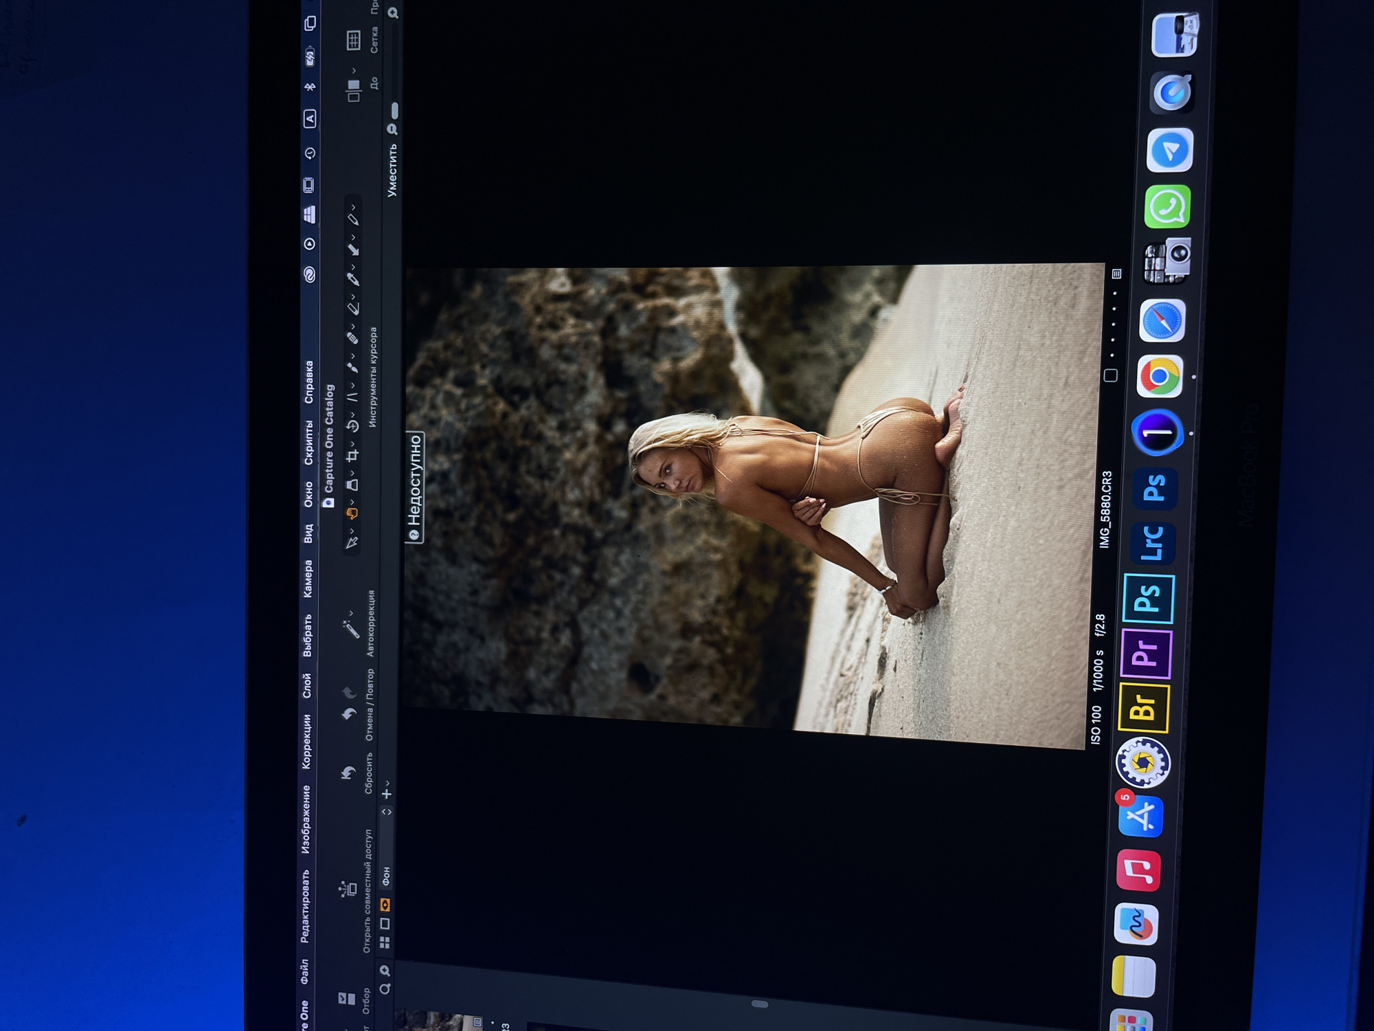Click the Bluetooth icon in the menu bar
The image size is (1374, 1031).
click(x=310, y=87)
